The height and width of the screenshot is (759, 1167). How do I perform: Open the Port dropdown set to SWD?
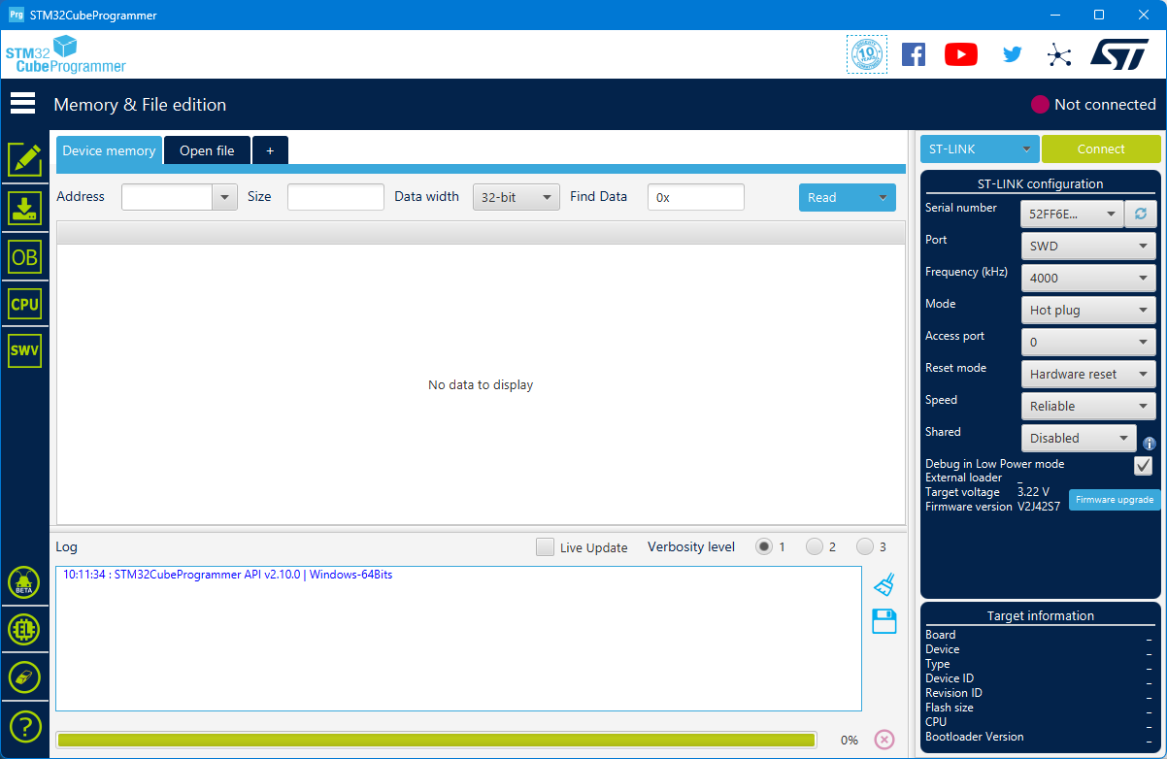1087,246
